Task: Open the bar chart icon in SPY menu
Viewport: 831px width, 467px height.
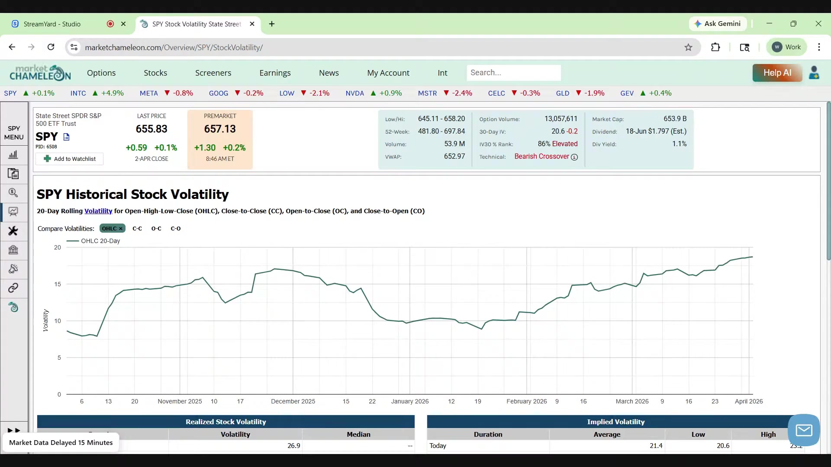Action: (x=13, y=155)
